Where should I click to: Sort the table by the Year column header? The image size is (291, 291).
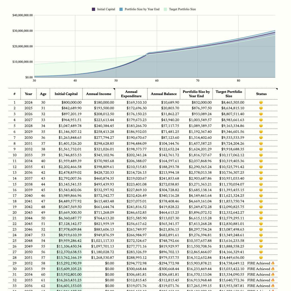click(x=28, y=94)
